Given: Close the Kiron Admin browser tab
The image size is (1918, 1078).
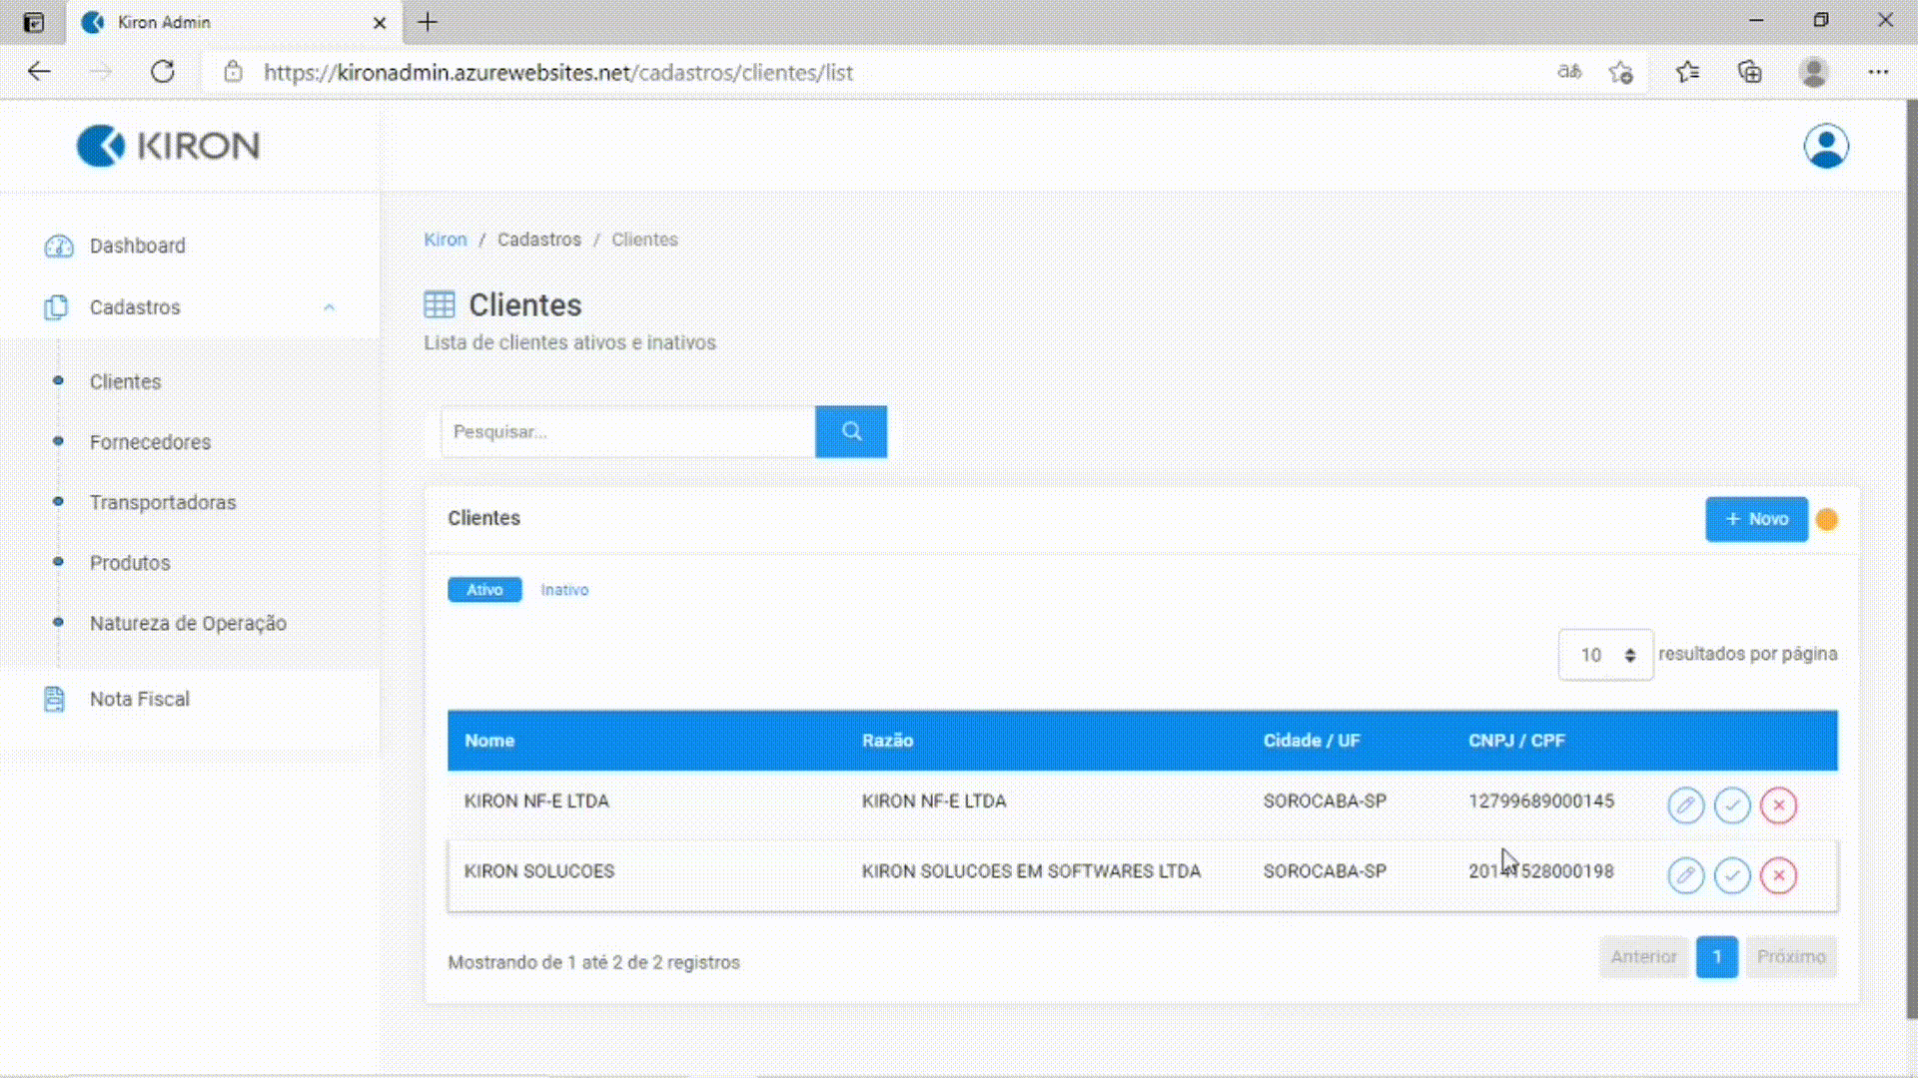Looking at the screenshot, I should coord(380,22).
